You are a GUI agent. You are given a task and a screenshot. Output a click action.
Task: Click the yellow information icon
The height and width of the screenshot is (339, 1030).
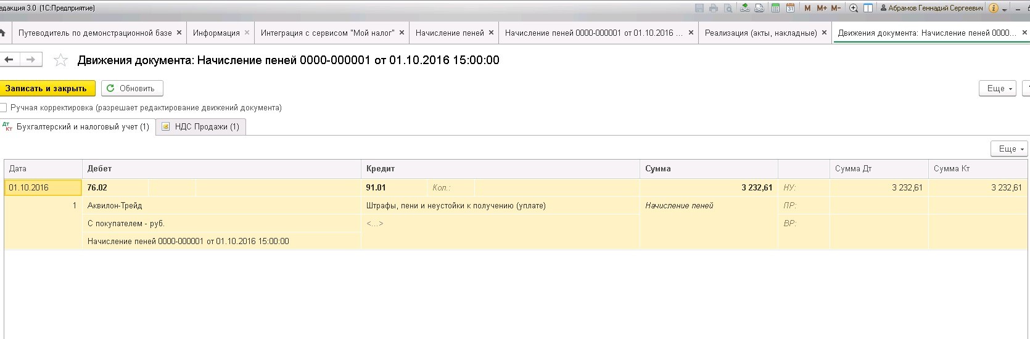(x=993, y=8)
